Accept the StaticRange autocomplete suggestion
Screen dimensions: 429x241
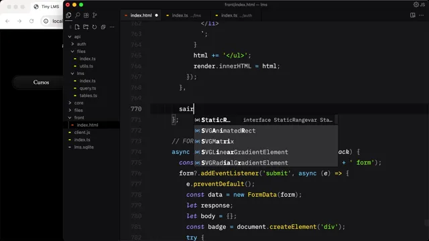coord(265,120)
